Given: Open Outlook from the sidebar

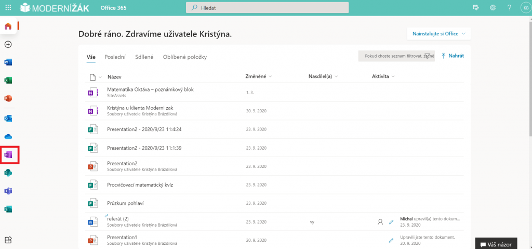Looking at the screenshot, I should pos(8,119).
